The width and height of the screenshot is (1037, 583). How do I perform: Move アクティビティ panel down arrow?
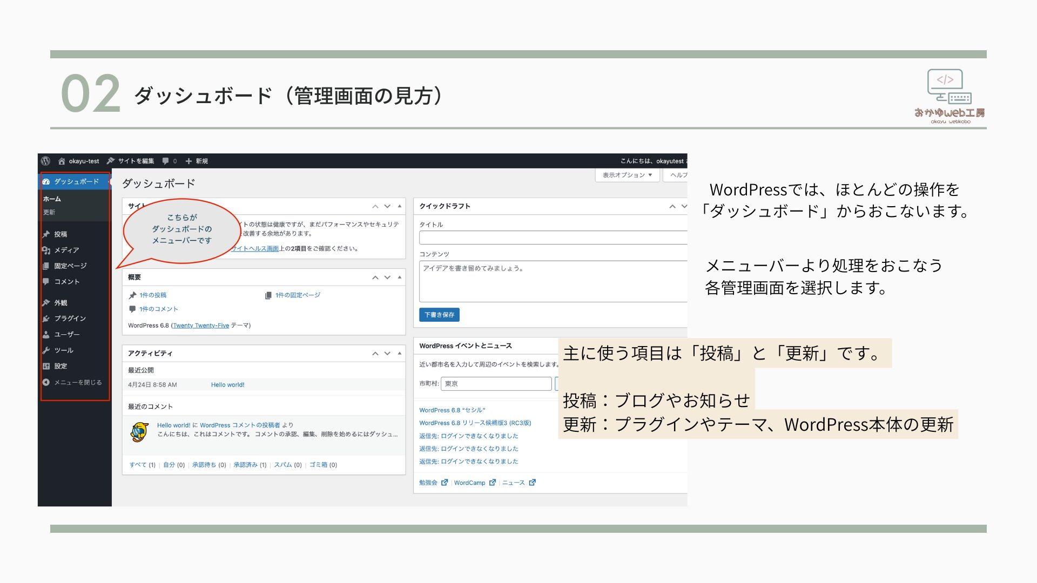[x=387, y=354]
